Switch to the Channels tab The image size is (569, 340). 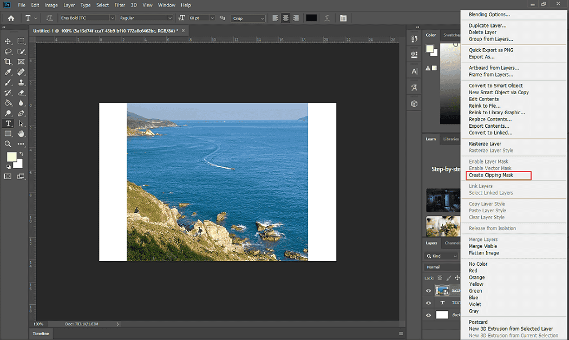(454, 243)
